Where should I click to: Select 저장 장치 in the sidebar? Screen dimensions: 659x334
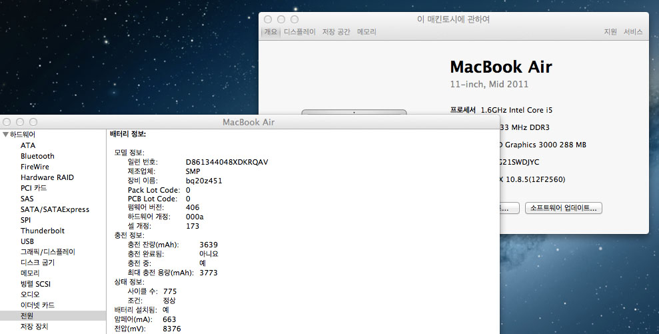34,326
